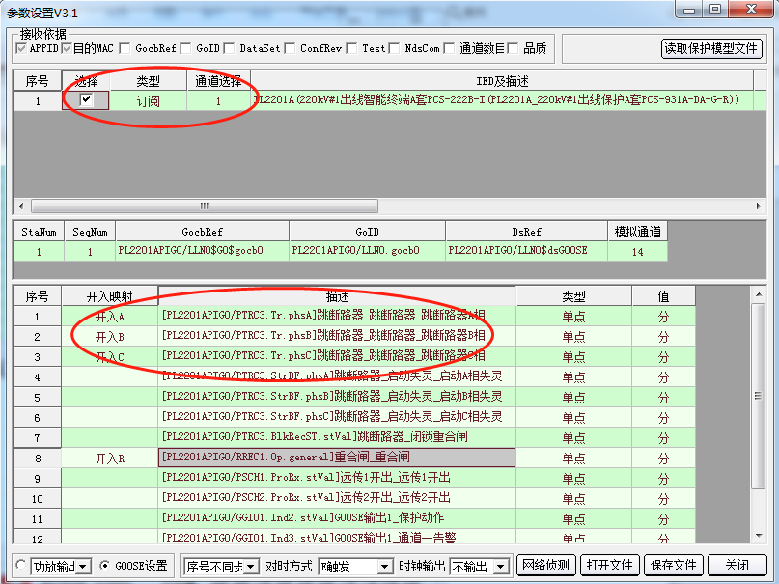This screenshot has height=584, width=779.
Task: Check the ConfRev option
Action: point(291,48)
